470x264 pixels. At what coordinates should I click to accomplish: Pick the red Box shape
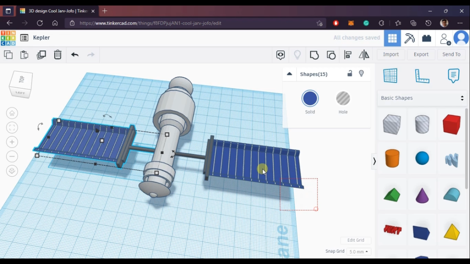pyautogui.click(x=452, y=124)
